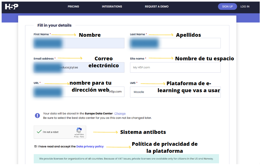
Task: Go to Integrations menu item
Action: 112,6
